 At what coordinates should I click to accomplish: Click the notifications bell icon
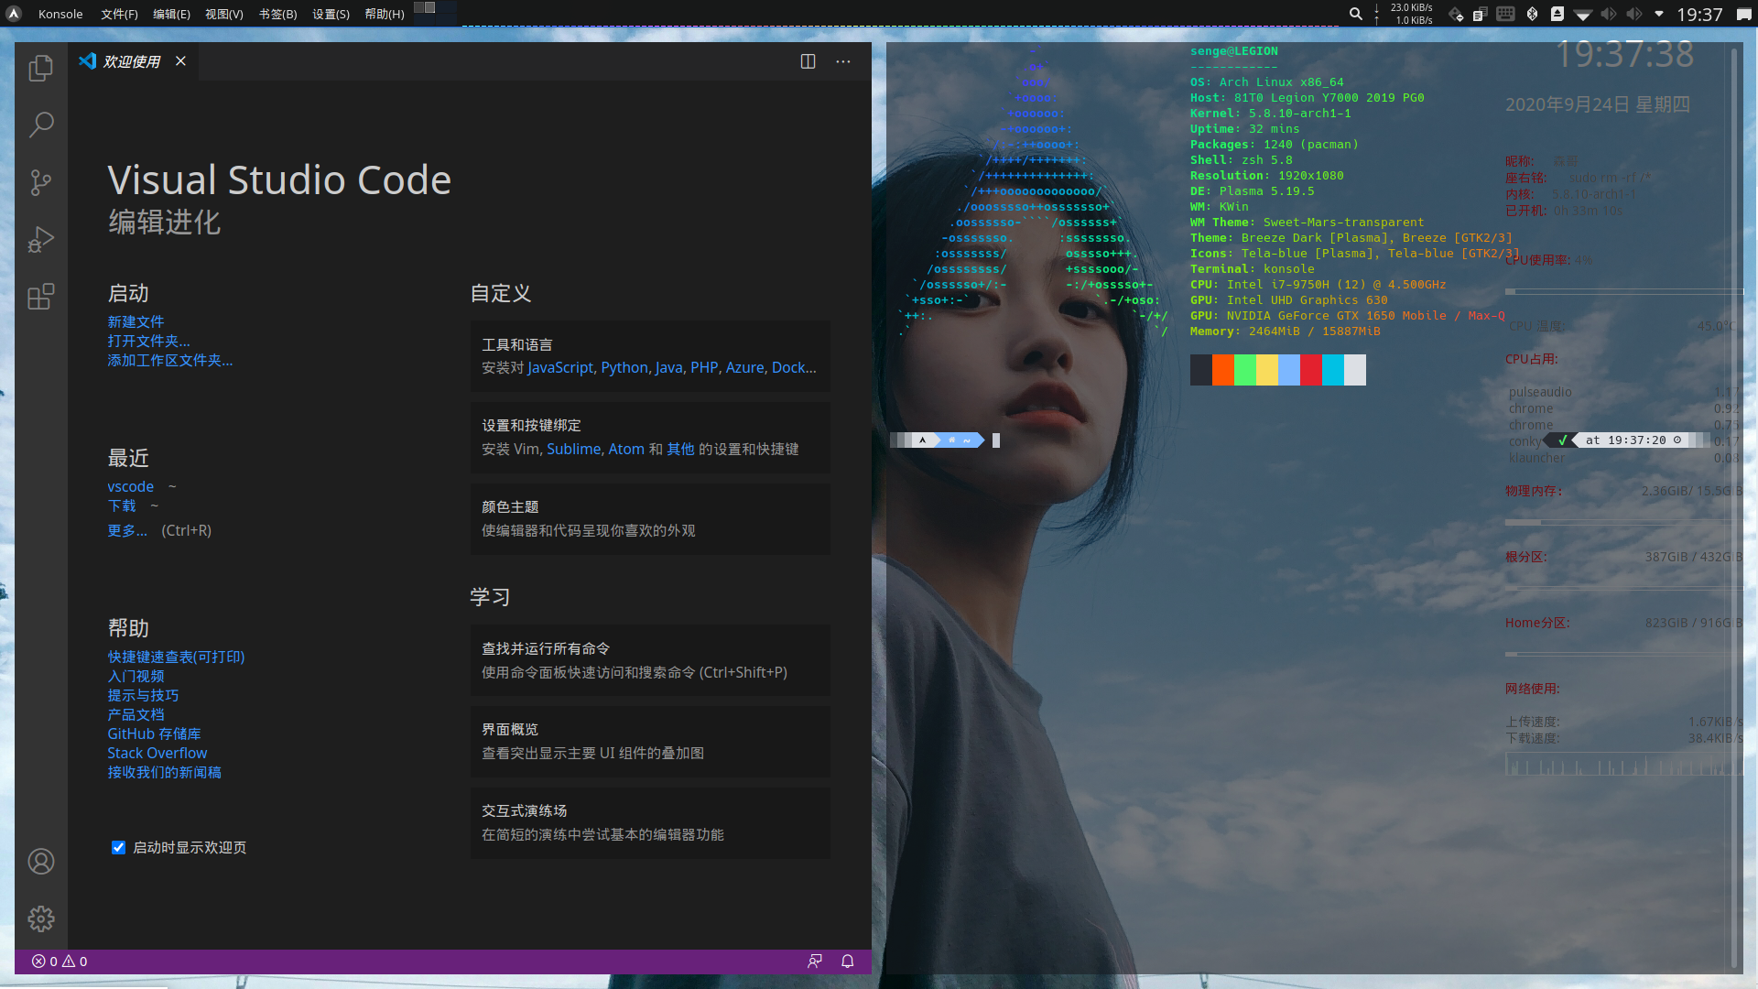[846, 962]
